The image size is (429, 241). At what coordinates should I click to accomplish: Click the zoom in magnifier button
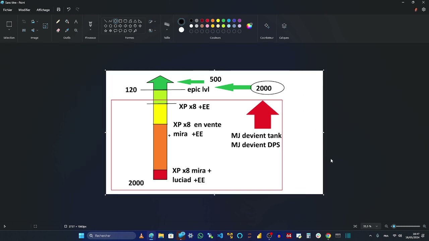[x=424, y=226]
